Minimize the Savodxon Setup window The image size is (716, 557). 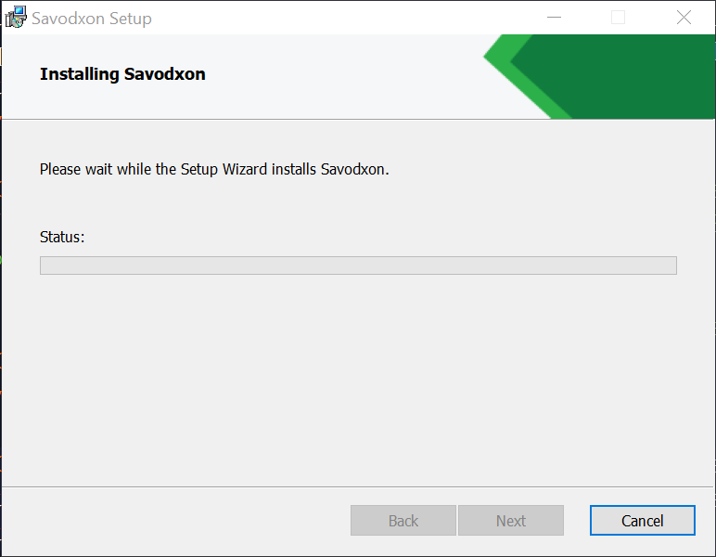point(555,18)
